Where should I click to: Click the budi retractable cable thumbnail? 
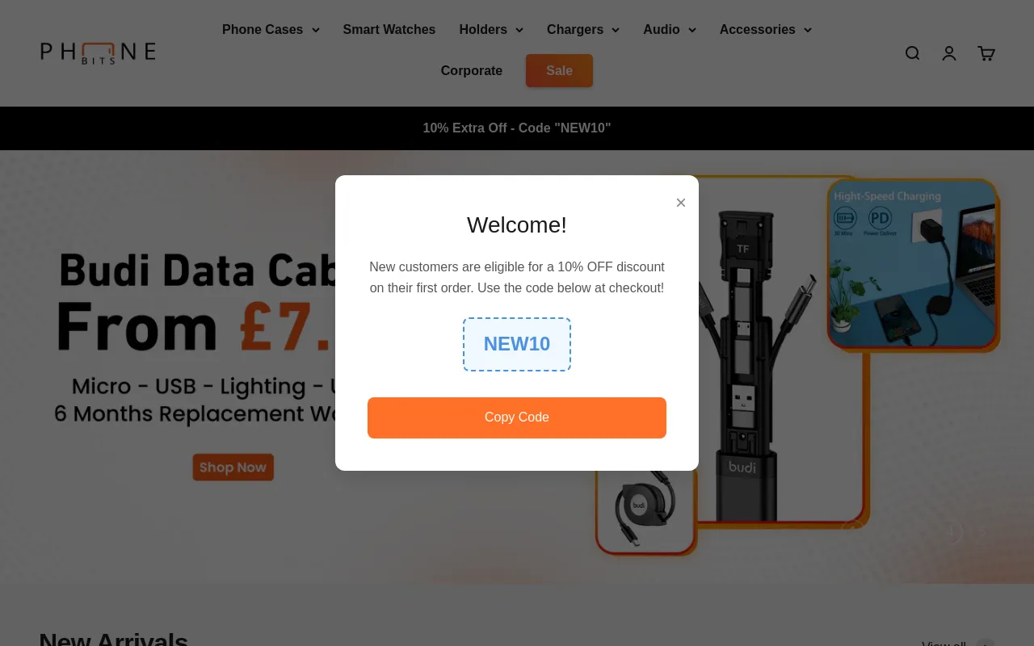pyautogui.click(x=646, y=512)
